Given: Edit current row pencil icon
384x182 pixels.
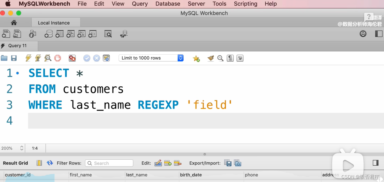Looking at the screenshot, I should (x=158, y=163).
